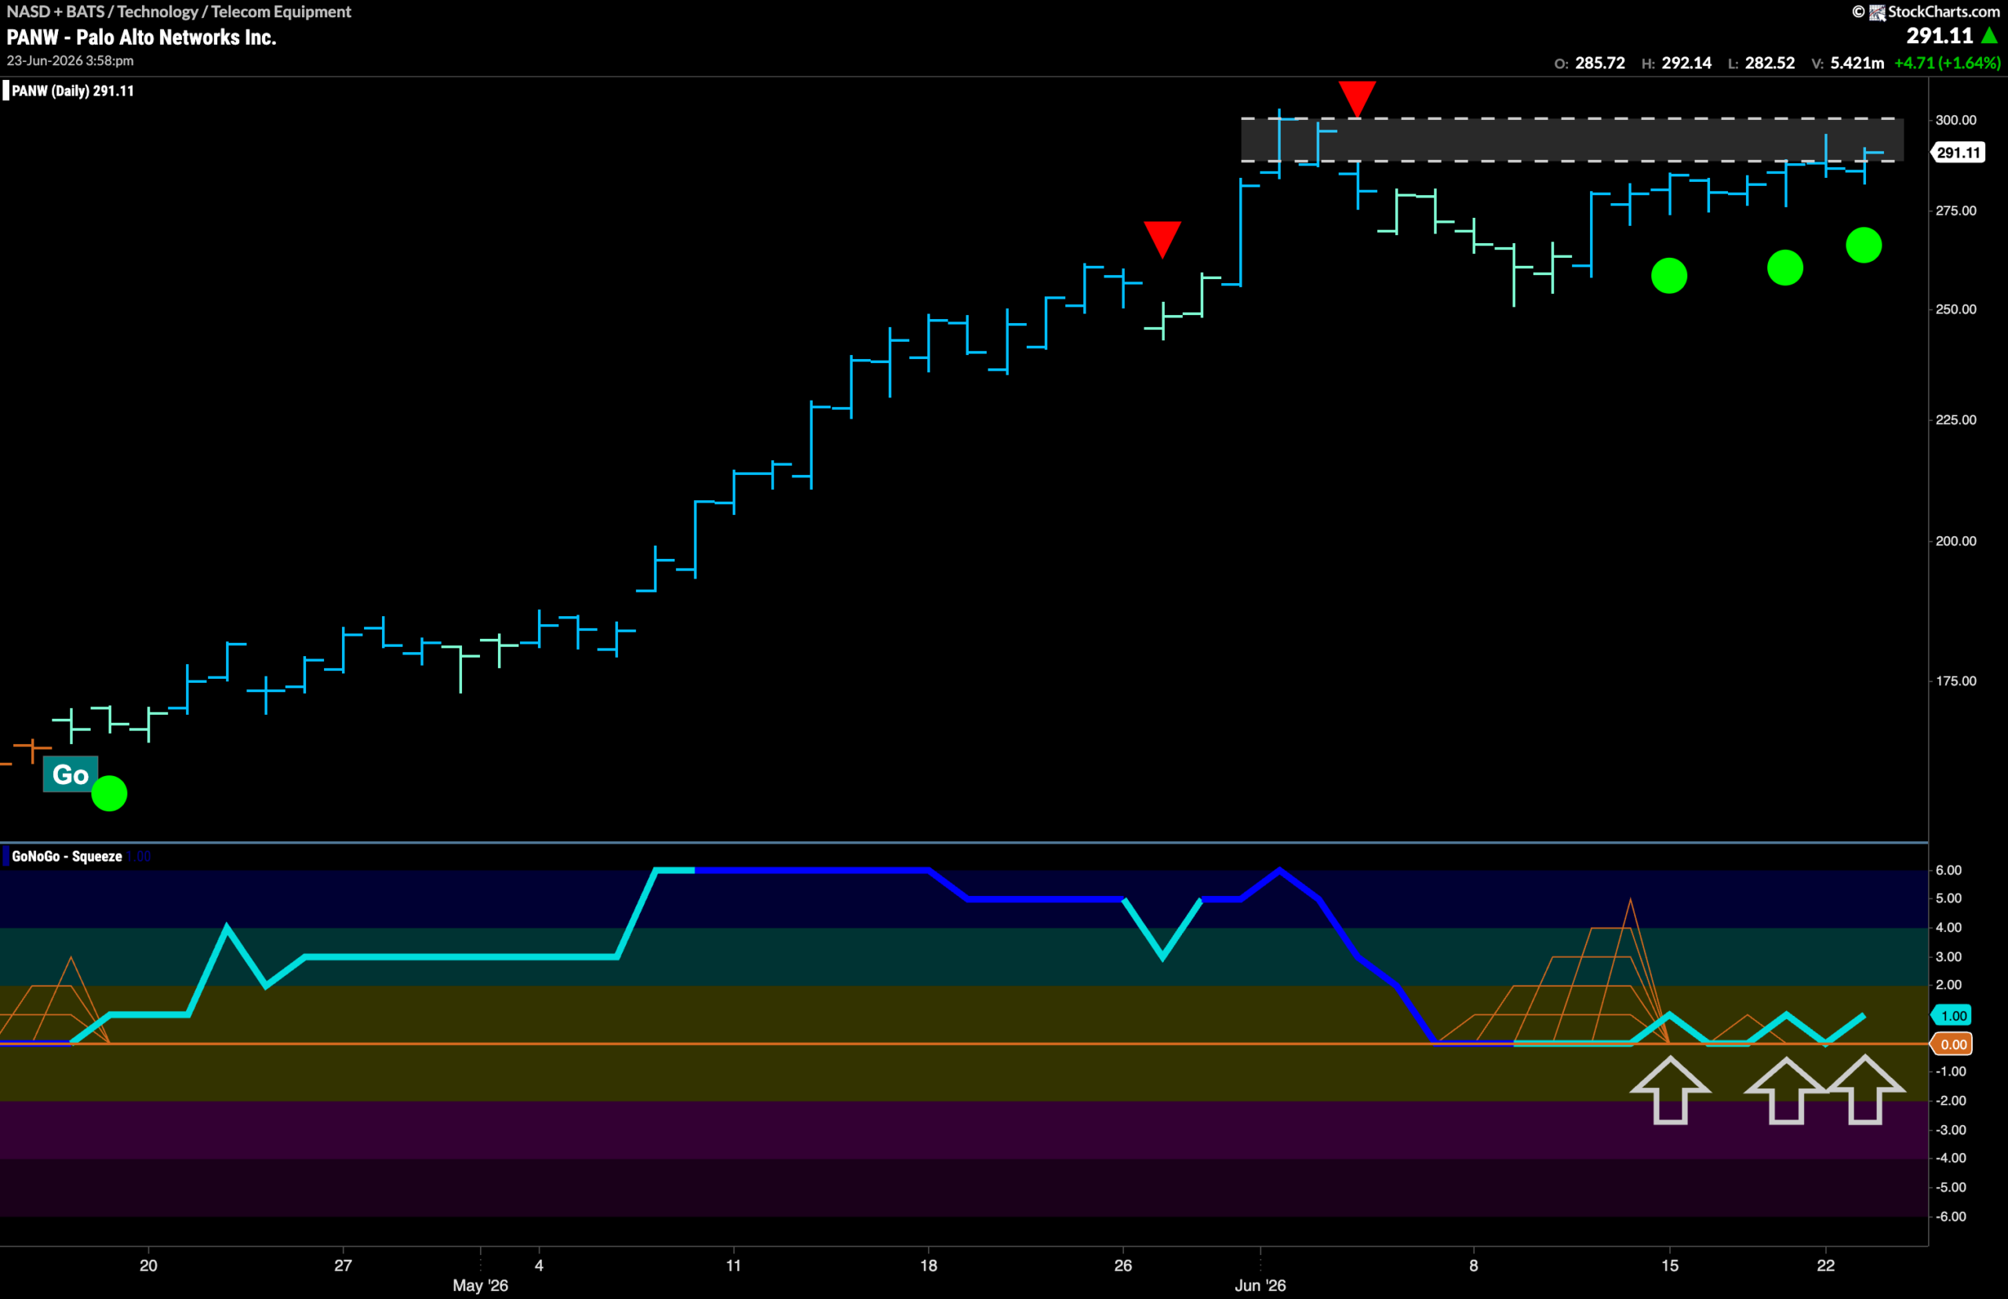
Task: Click the high value 292.14
Action: [1686, 63]
